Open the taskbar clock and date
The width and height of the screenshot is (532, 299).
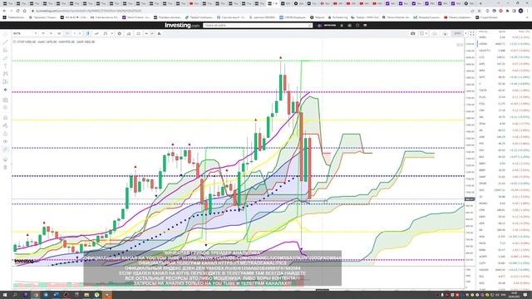514,295
